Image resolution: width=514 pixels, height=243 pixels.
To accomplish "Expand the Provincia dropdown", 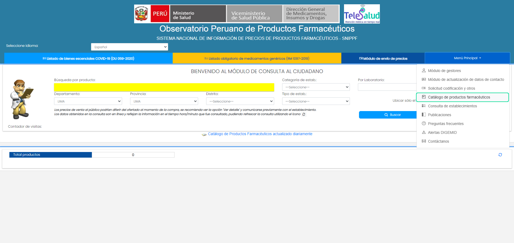I will 164,101.
